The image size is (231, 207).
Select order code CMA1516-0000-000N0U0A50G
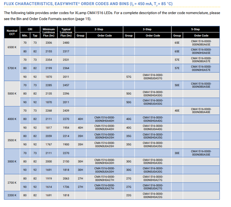pyautogui.click(x=153, y=102)
